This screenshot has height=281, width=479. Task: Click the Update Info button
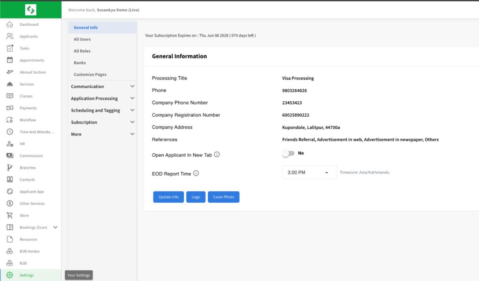coord(168,197)
